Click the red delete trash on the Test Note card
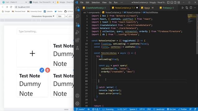This screenshot has width=198, height=111. click(x=48, y=70)
